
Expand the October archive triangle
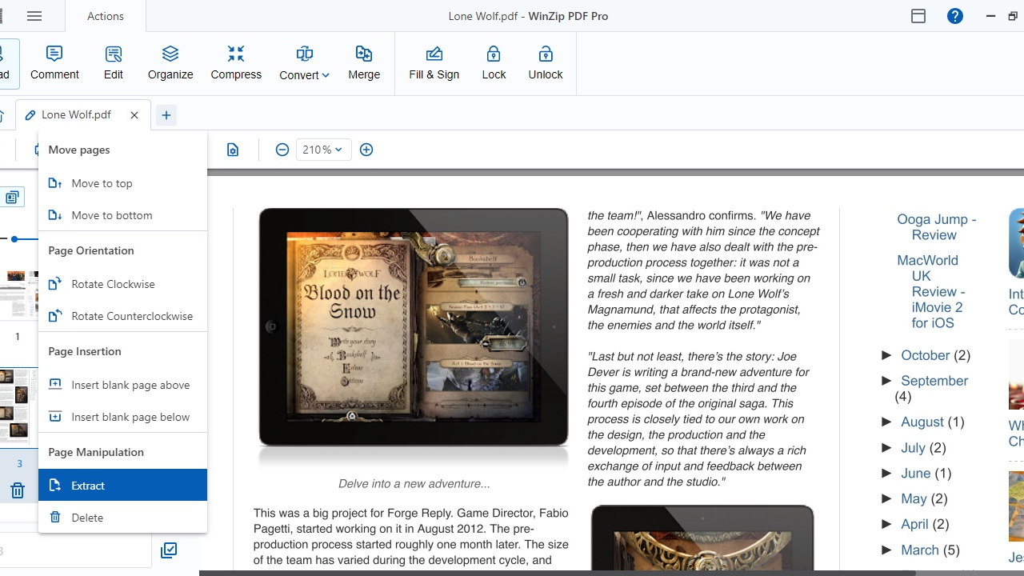coord(886,354)
